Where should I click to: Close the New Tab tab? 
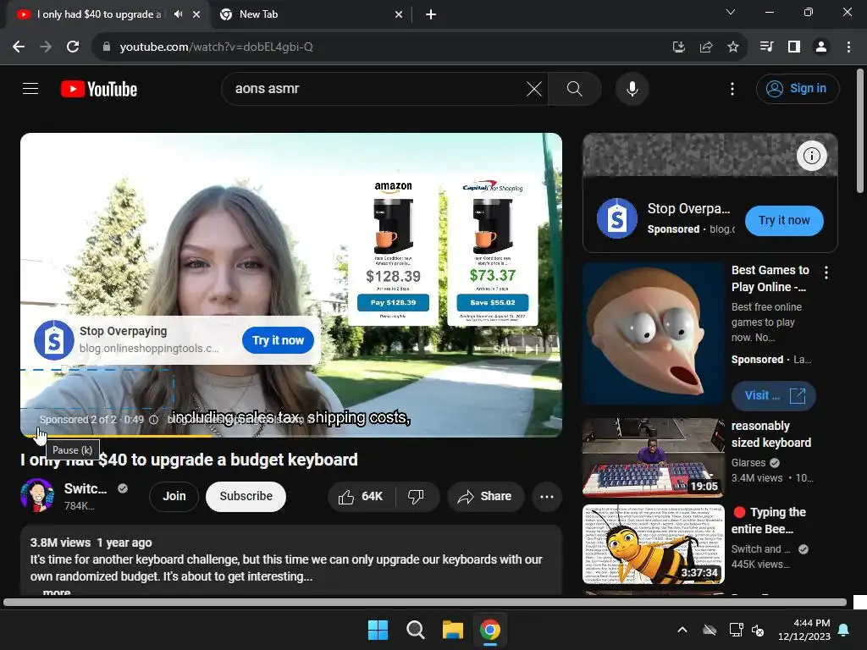coord(399,14)
